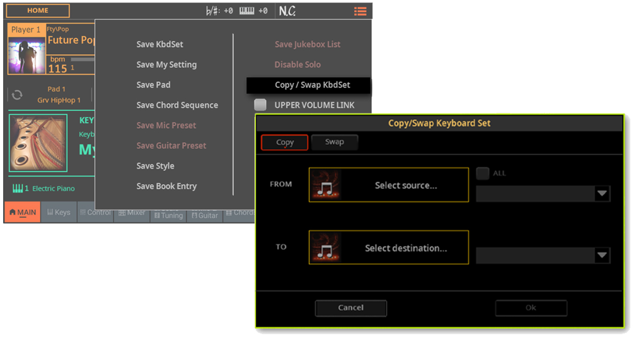The height and width of the screenshot is (337, 643).
Task: Click the Ok button
Action: (x=531, y=308)
